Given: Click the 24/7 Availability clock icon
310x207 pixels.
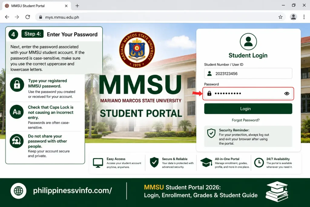Looking at the screenshot, I should coord(259,163).
